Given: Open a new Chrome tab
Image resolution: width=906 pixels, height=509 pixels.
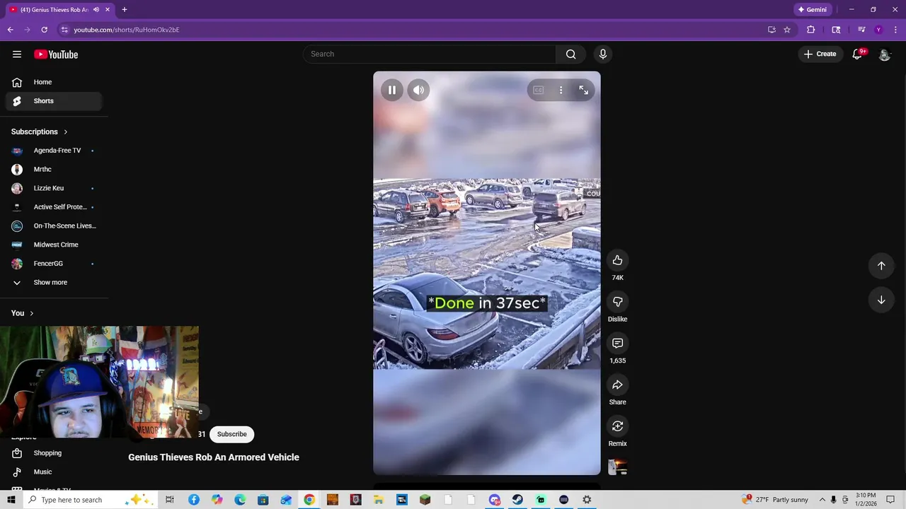Looking at the screenshot, I should (124, 10).
